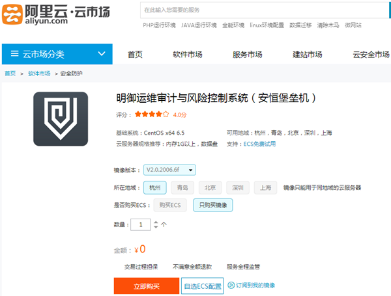Increase quantity with the up arrow
The width and height of the screenshot is (391, 296).
(x=156, y=222)
